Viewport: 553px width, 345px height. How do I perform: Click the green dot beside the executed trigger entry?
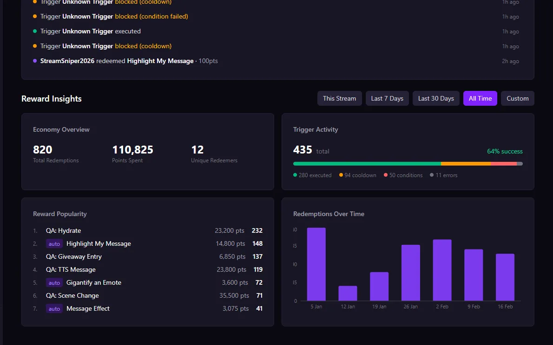tap(34, 32)
